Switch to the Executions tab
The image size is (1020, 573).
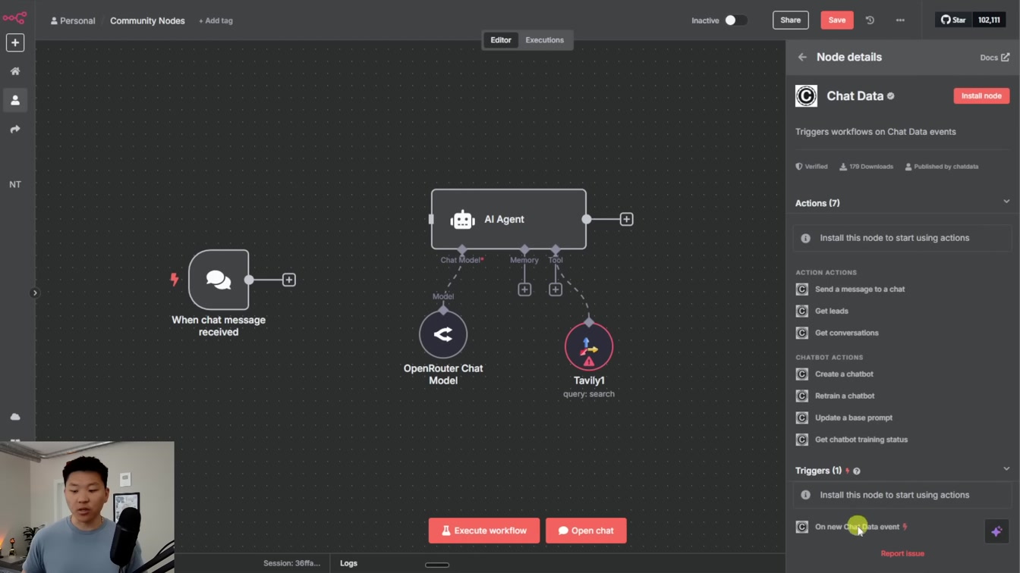click(x=545, y=40)
